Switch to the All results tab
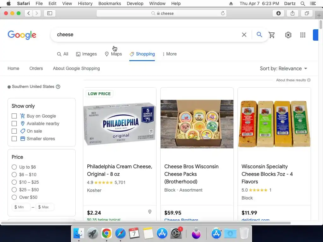 tap(63, 54)
